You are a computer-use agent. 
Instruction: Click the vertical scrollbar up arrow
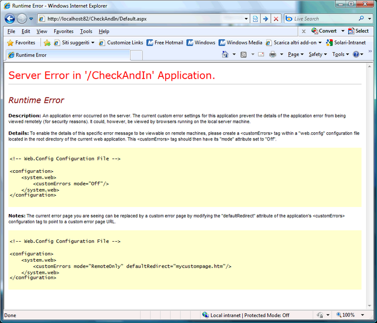point(369,66)
